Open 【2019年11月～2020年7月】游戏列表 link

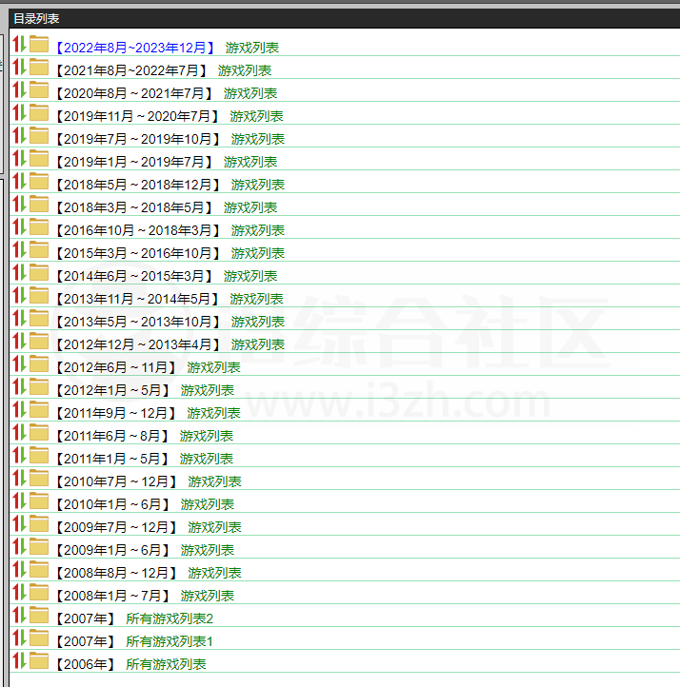(170, 116)
